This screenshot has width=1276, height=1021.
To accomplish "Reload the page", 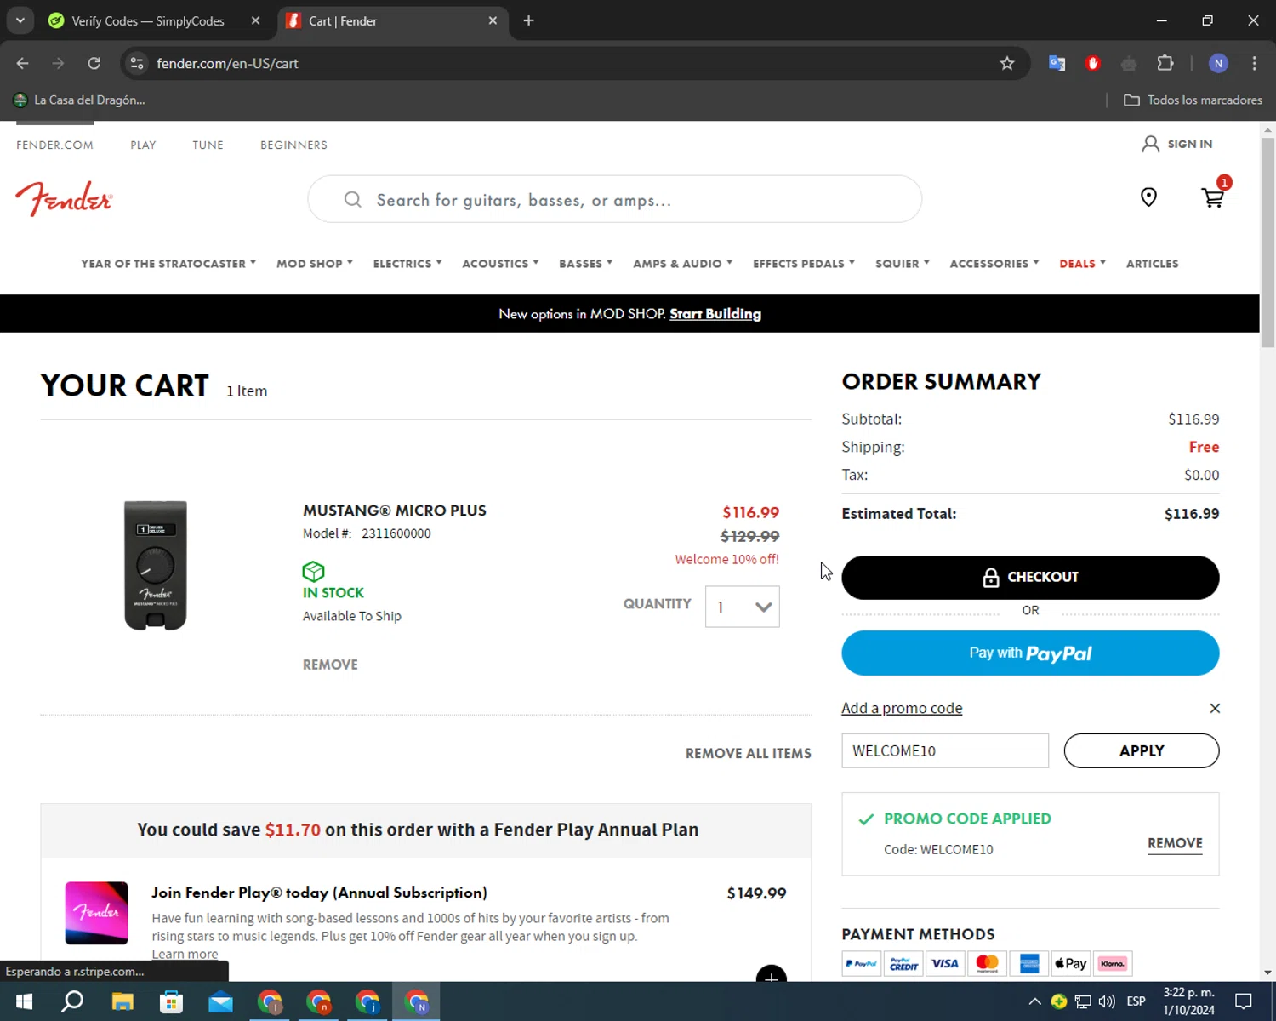I will [x=94, y=63].
